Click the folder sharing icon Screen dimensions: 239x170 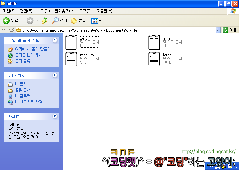10,61
